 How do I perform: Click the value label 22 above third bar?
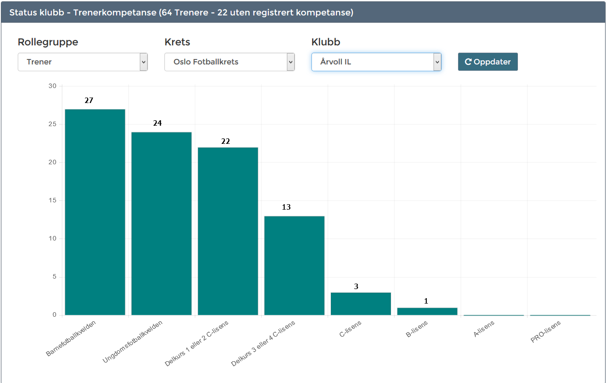pyautogui.click(x=226, y=142)
